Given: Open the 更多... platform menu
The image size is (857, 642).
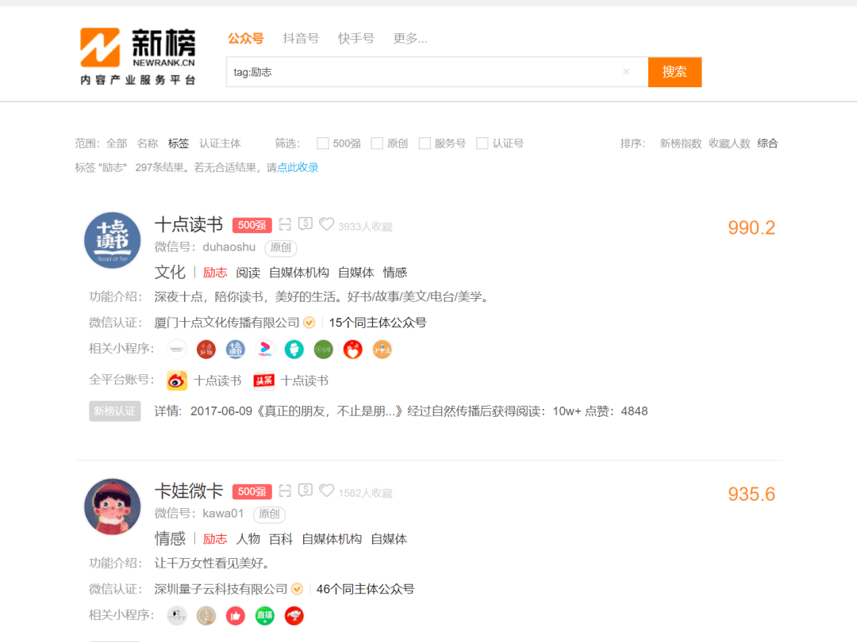Looking at the screenshot, I should coord(410,38).
